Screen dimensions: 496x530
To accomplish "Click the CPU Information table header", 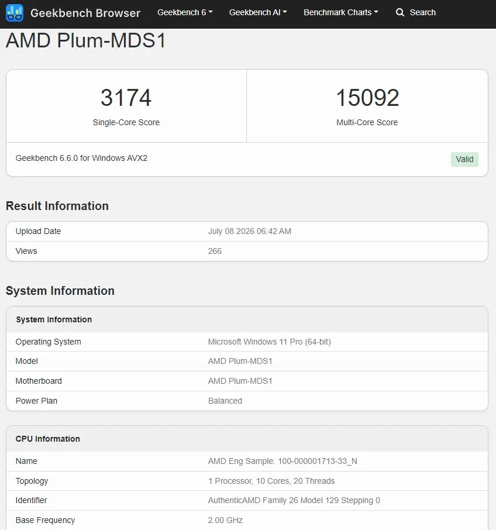I will [x=47, y=439].
